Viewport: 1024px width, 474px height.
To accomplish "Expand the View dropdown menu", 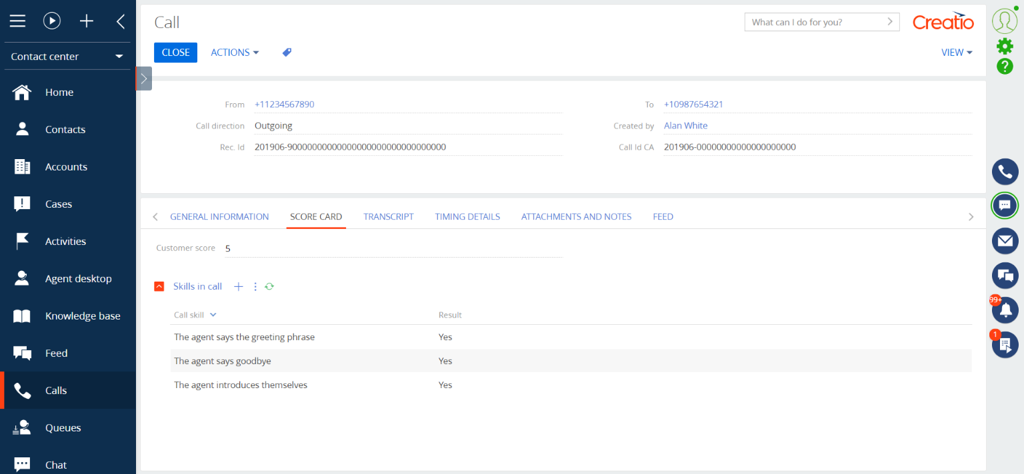I will pyautogui.click(x=956, y=53).
